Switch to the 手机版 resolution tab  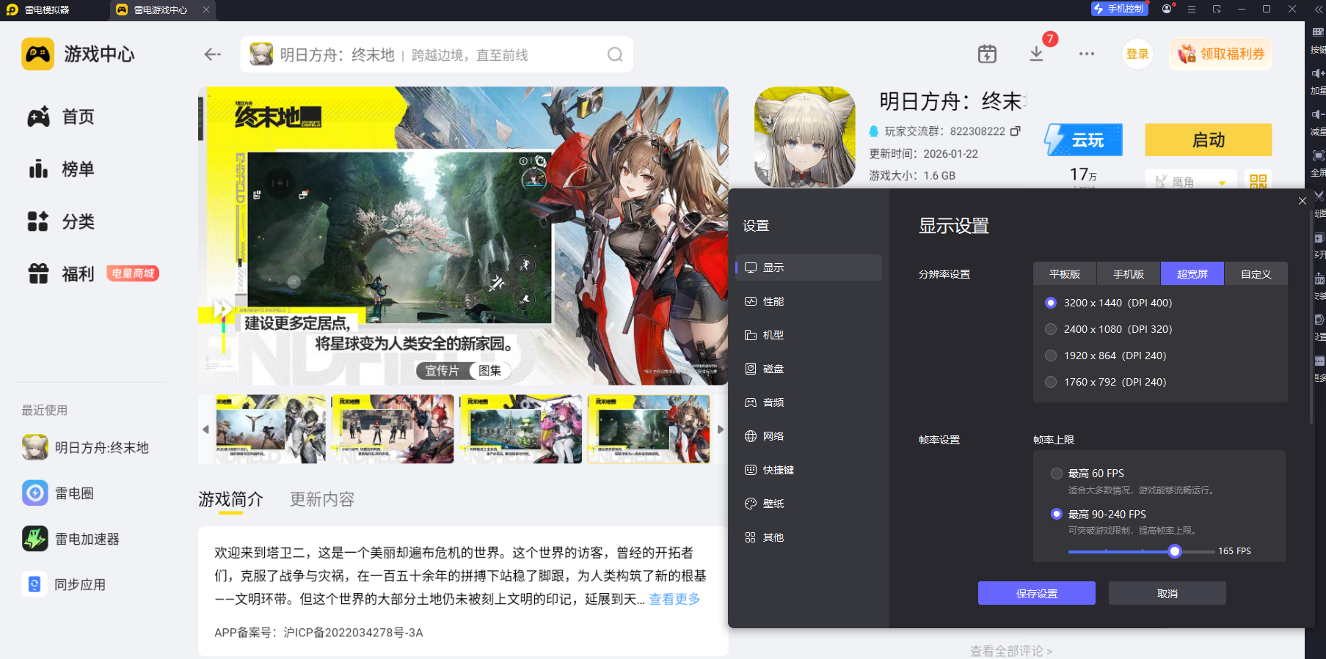[1129, 274]
